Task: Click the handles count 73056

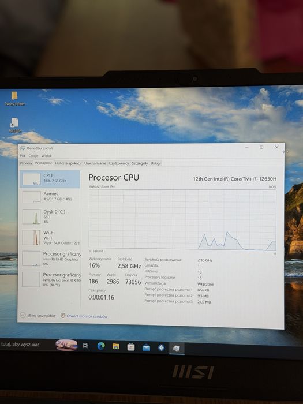Action: [x=133, y=282]
